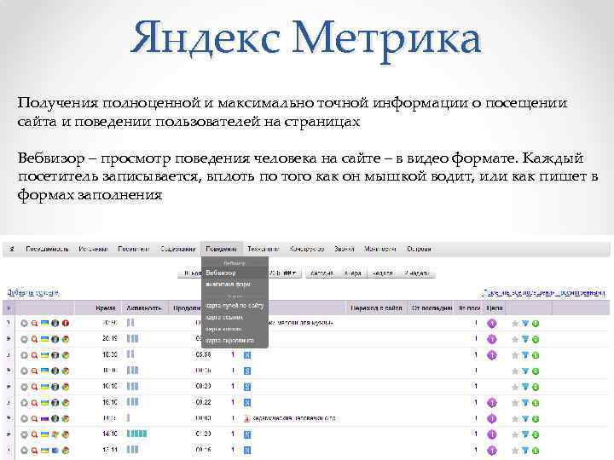Click purple goal icon in 05:58 row
Viewport: 614px width, 460px height.
(x=492, y=355)
